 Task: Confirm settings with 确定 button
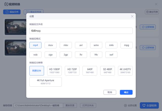126,92
